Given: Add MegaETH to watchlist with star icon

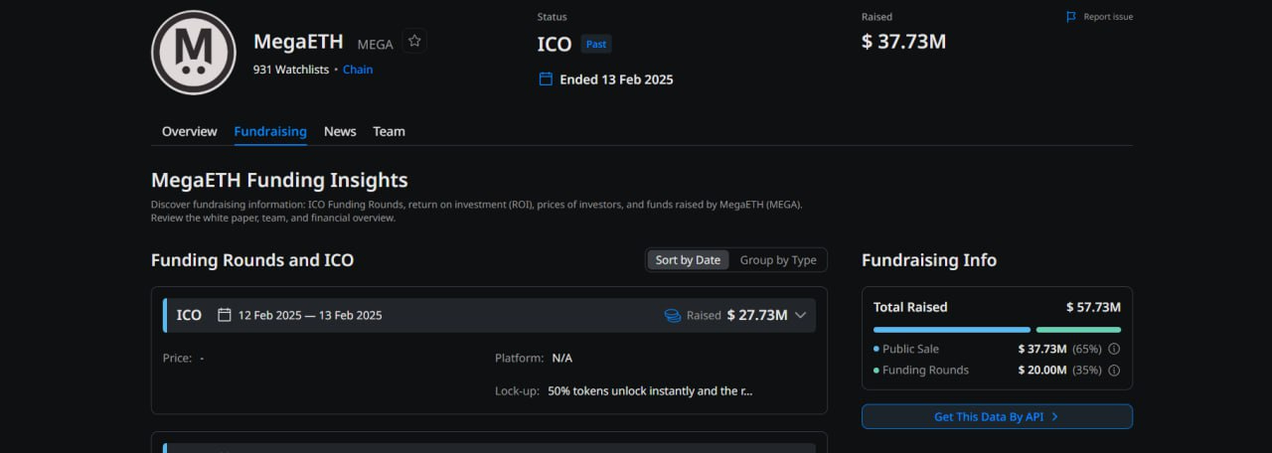Looking at the screenshot, I should click(x=414, y=41).
